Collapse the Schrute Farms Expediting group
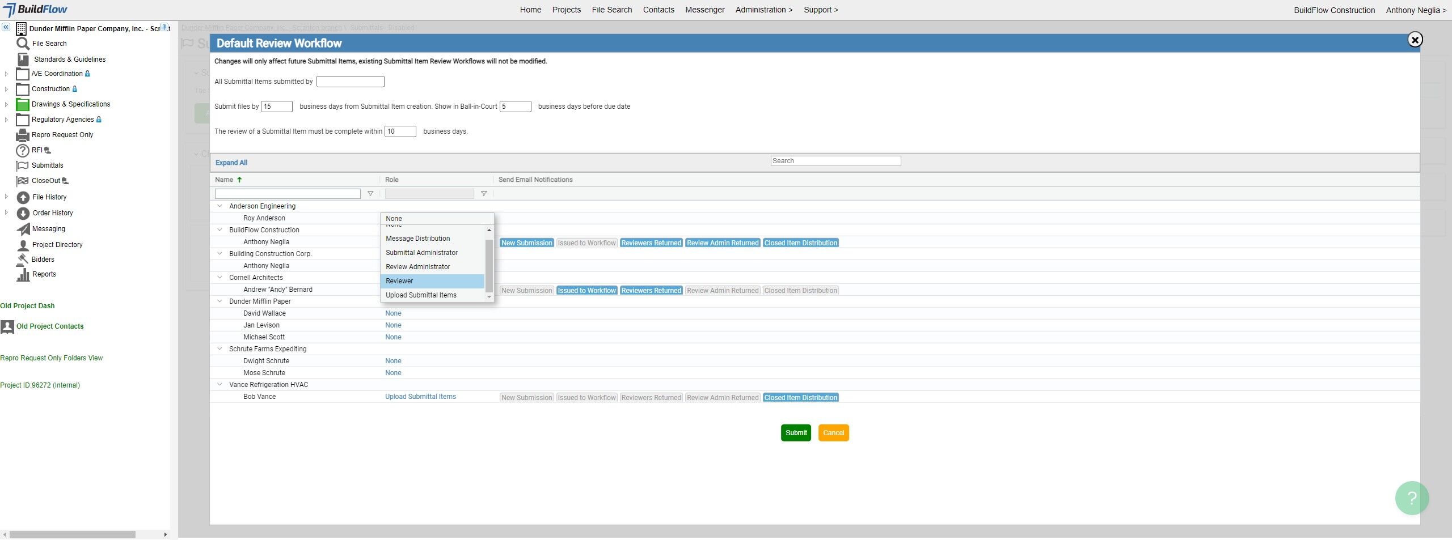Viewport: 1452px width, 540px height. tap(220, 349)
